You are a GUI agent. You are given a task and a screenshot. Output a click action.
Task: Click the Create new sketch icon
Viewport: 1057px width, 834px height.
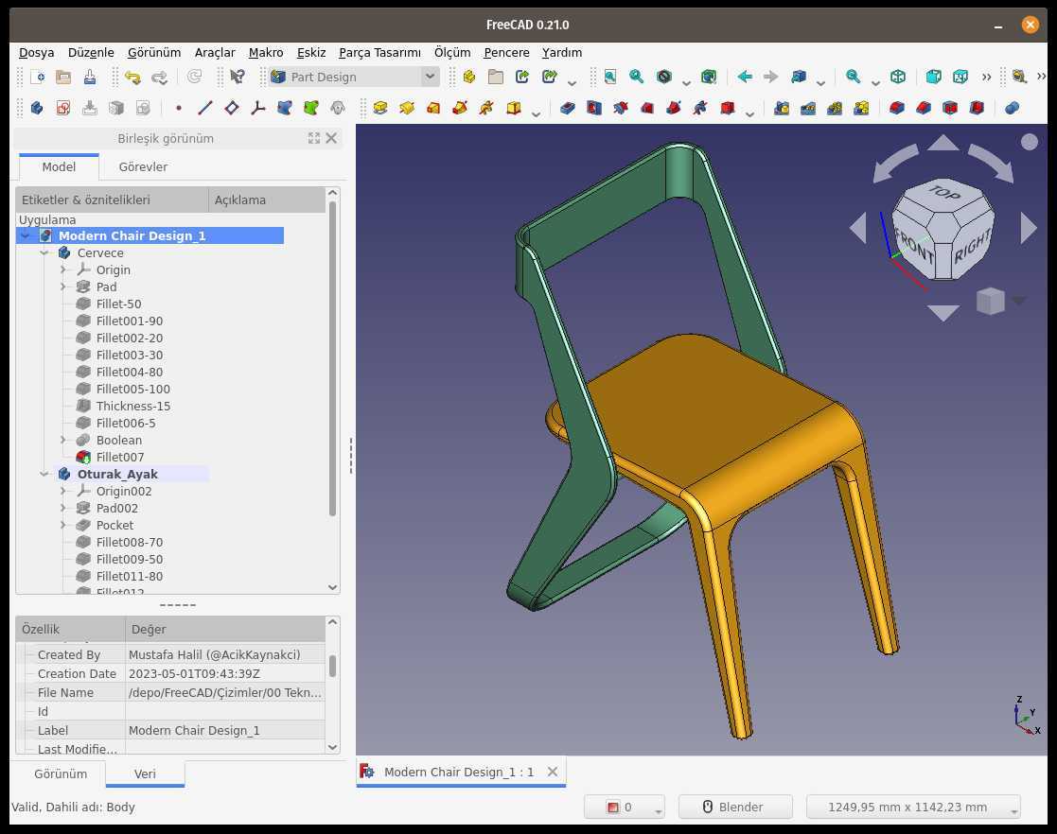point(63,108)
